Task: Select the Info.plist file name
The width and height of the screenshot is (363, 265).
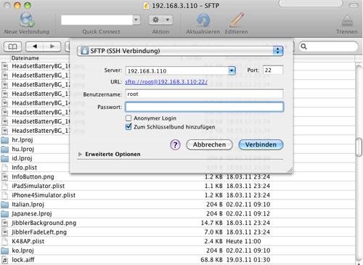Action: tap(25, 168)
